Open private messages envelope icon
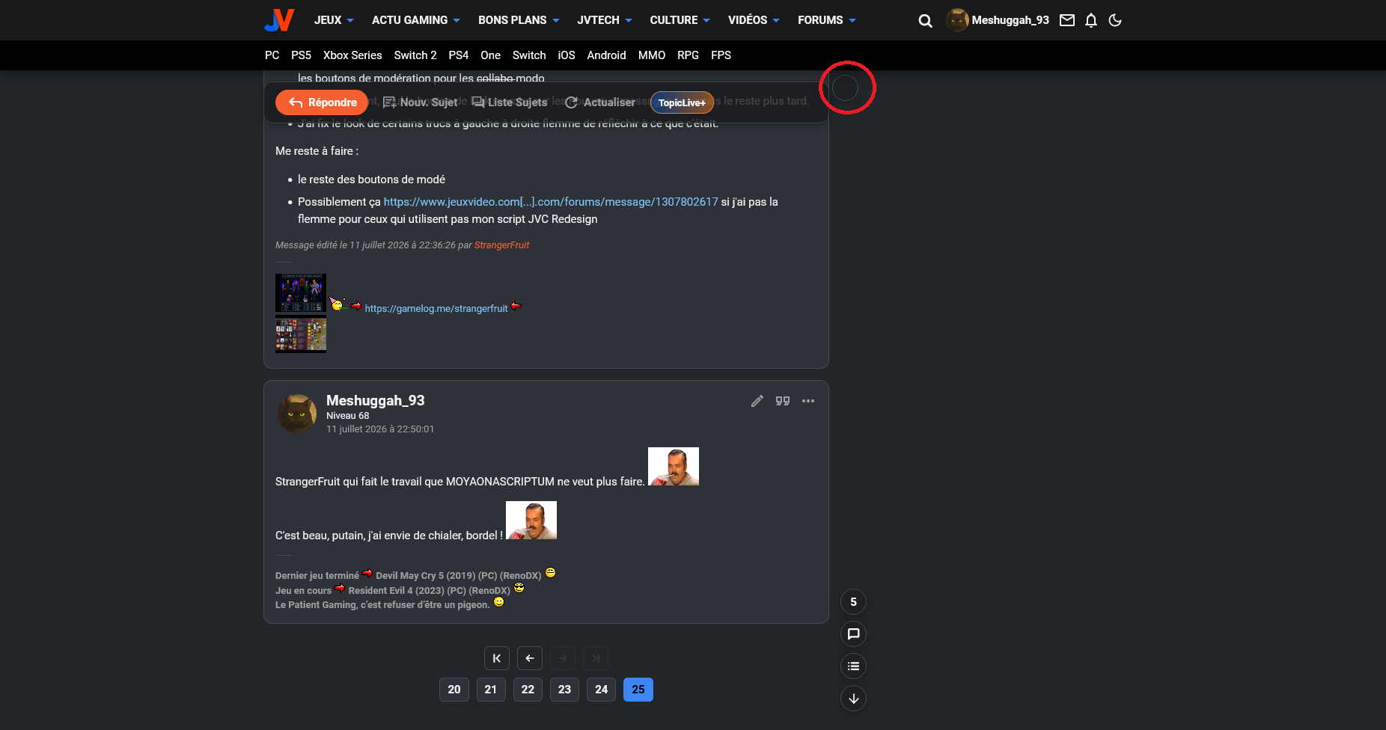The image size is (1386, 730). tap(1067, 20)
